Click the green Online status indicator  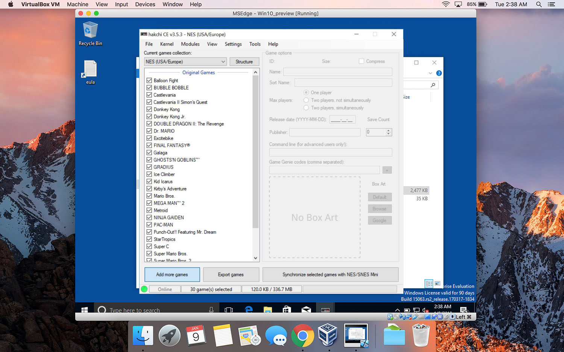tap(144, 289)
